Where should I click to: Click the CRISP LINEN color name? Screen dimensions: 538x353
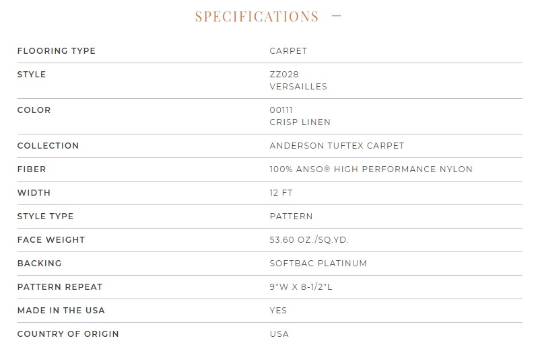[x=300, y=122]
